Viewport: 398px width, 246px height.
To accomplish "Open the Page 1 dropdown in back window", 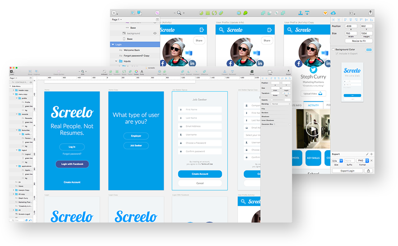I will (x=117, y=19).
